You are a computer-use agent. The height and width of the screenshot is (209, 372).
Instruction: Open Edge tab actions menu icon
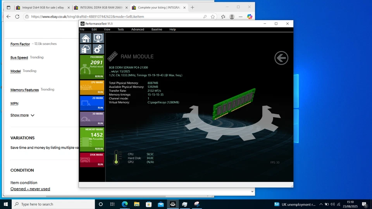9,8
